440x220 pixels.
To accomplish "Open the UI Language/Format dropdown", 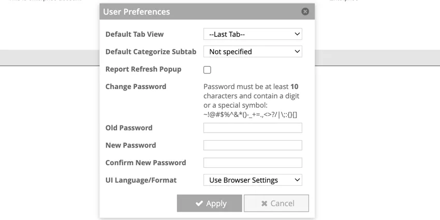I will tap(253, 180).
